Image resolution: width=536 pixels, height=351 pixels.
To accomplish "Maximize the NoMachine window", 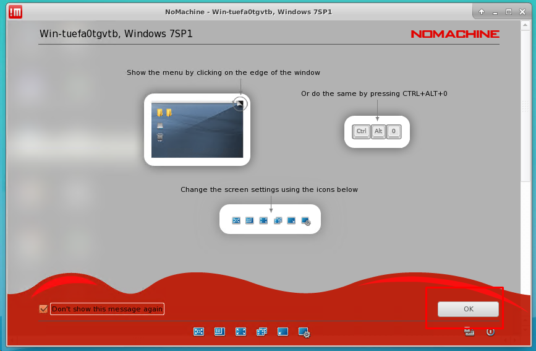I will pos(509,12).
